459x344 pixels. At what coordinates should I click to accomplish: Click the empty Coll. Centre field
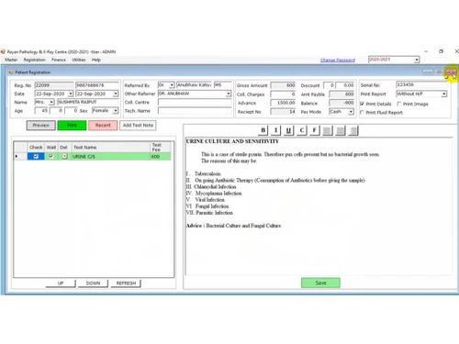pos(195,102)
